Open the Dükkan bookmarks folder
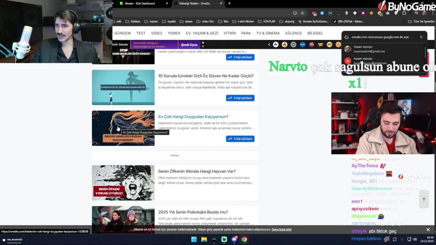The width and height of the screenshot is (436, 245). point(133,21)
